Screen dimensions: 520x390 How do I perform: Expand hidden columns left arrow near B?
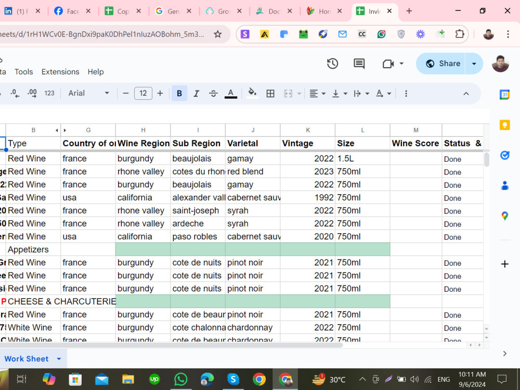[x=57, y=131]
